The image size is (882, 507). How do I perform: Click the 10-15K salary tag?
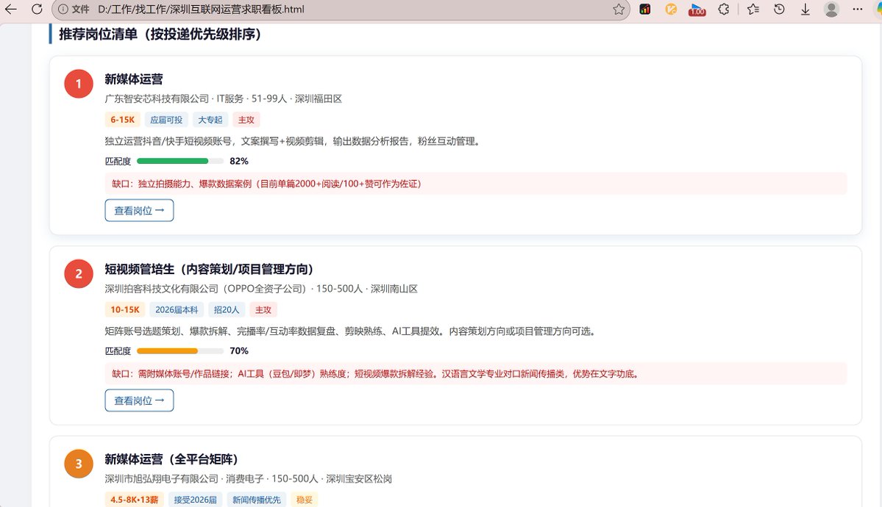point(125,309)
